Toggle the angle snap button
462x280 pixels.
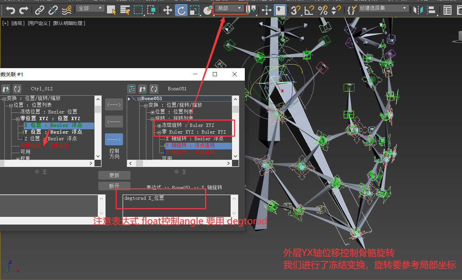coord(309,10)
